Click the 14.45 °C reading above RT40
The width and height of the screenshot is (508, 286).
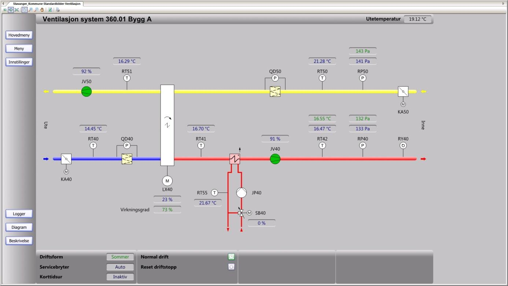tap(93, 129)
